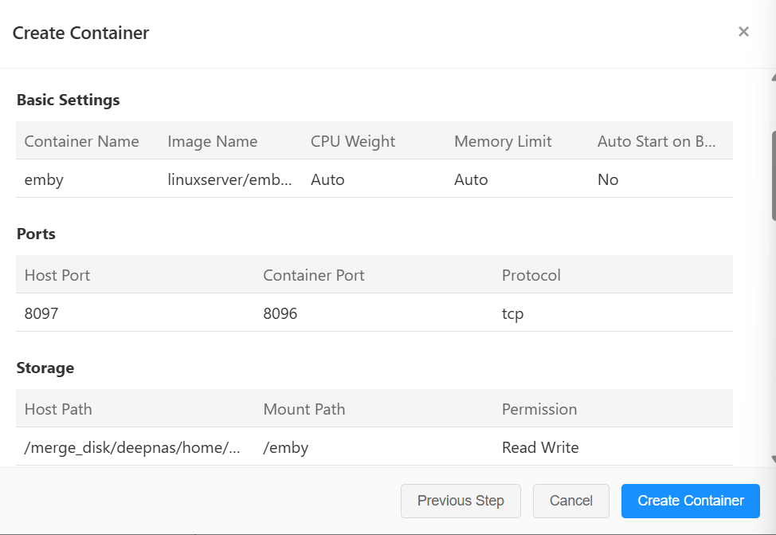The image size is (776, 535).
Task: Click the container name value emby
Action: (44, 179)
